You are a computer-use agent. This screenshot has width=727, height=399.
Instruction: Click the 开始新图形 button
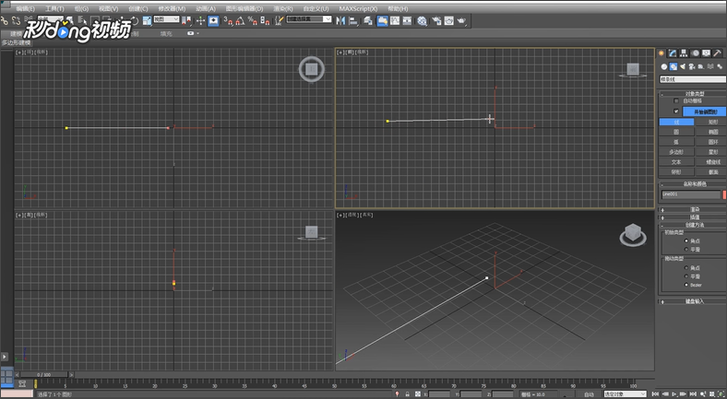pos(704,111)
